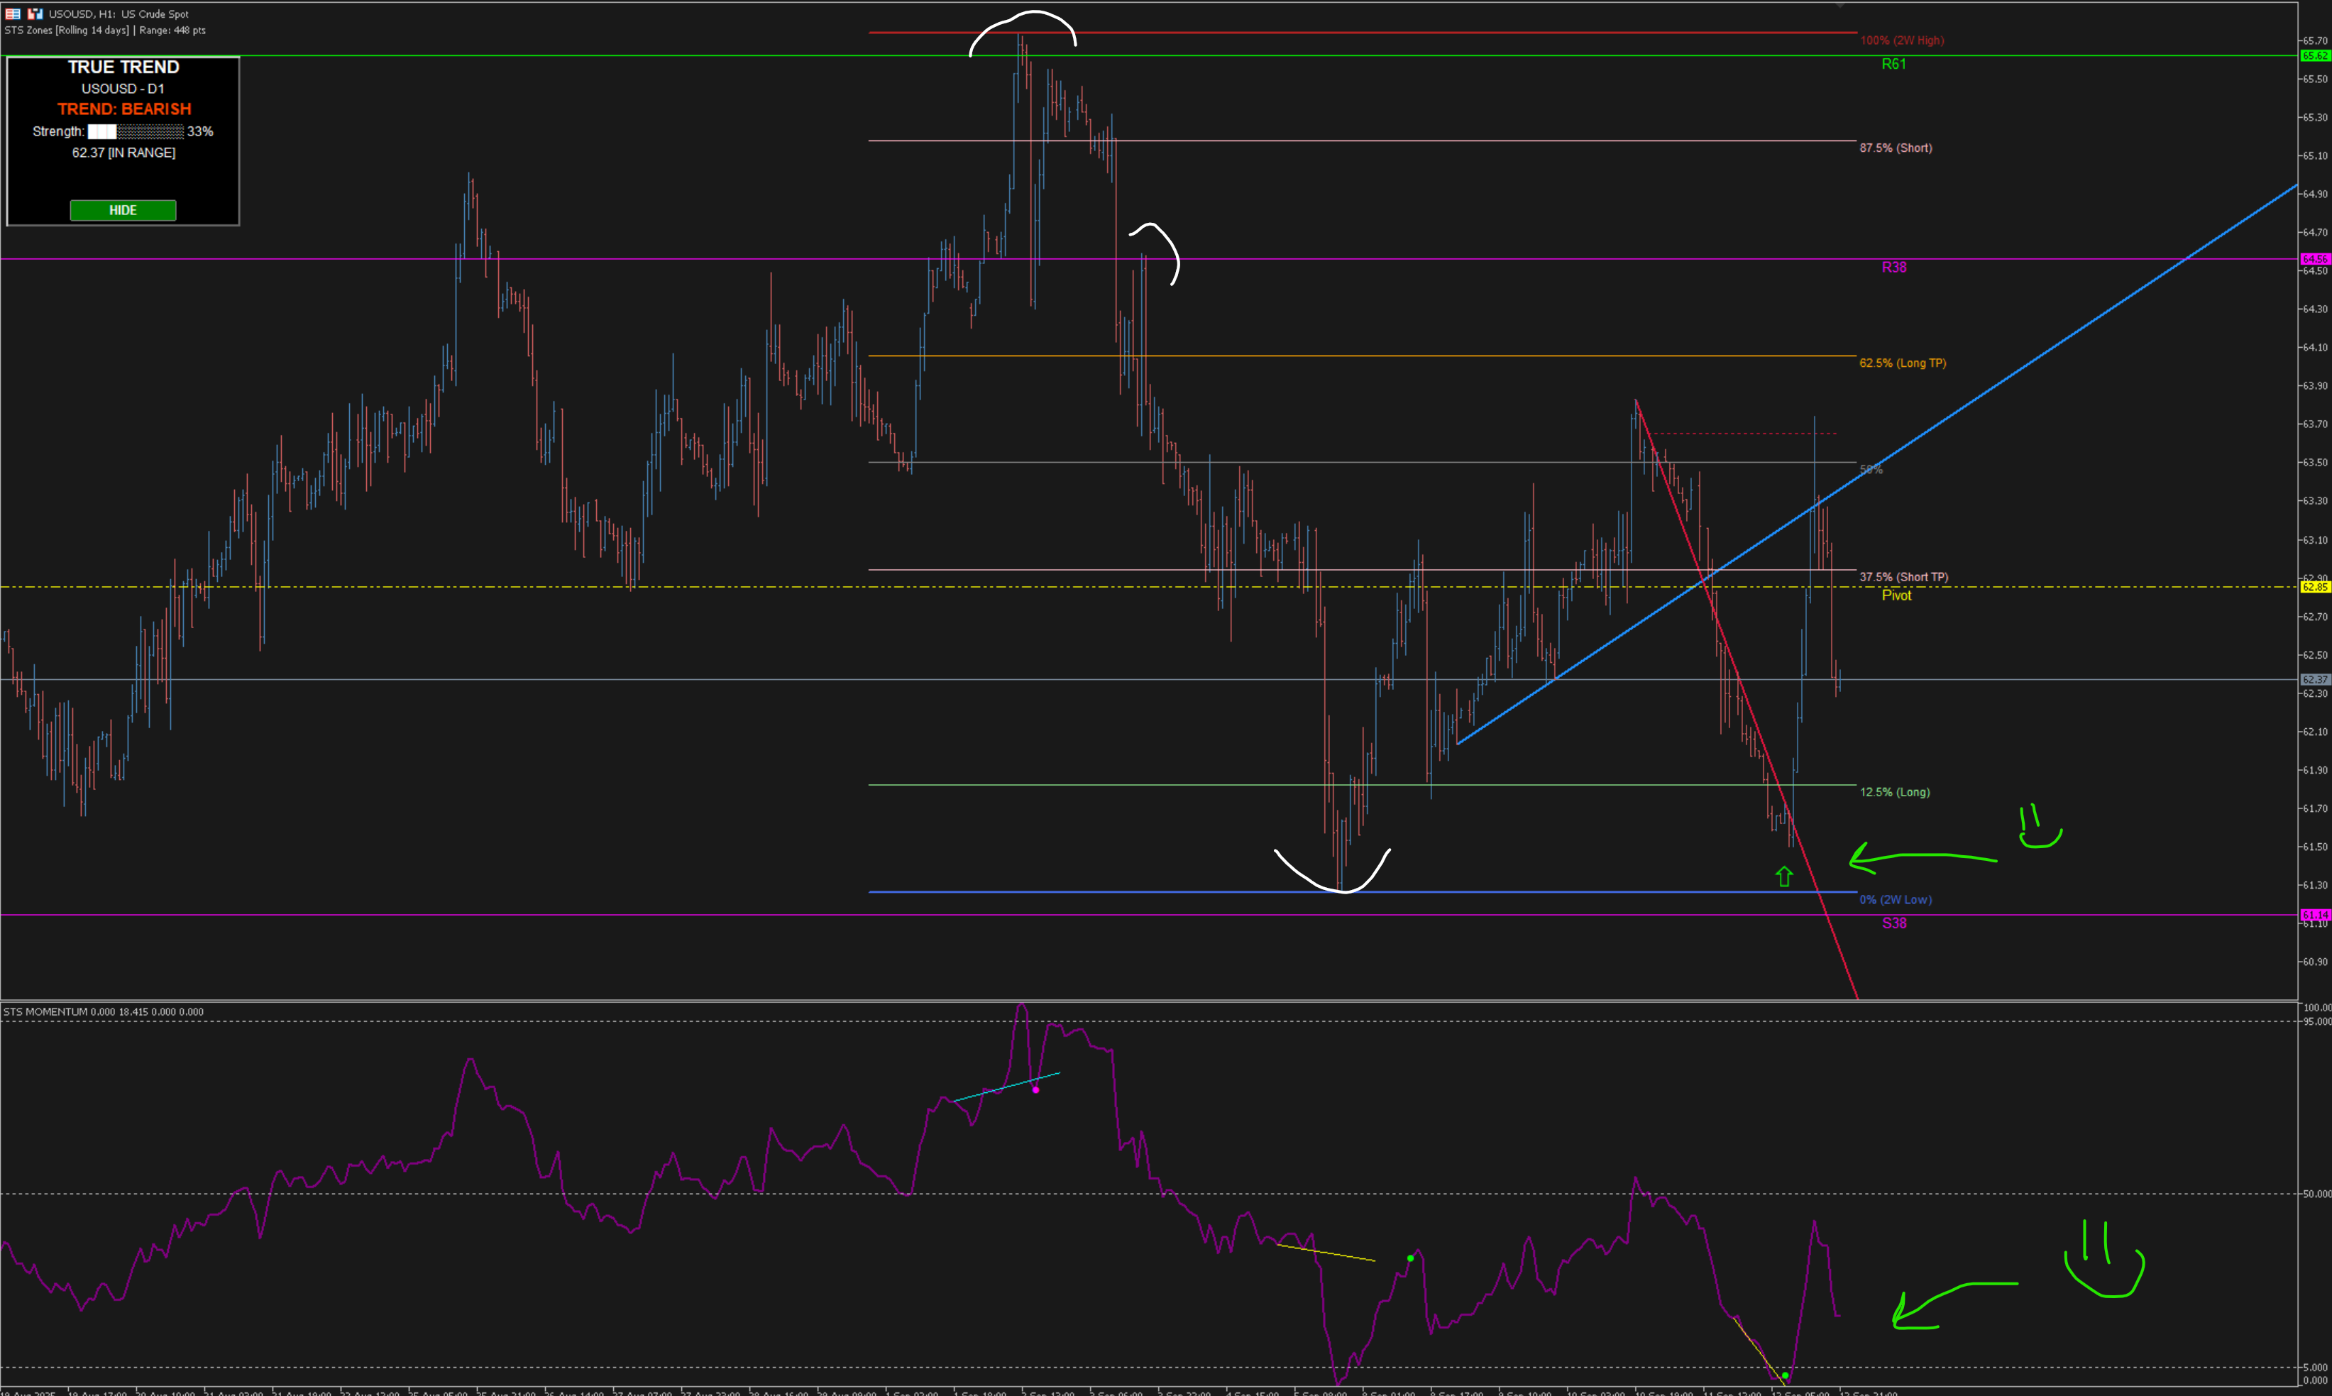Hide the True Trend panel
Screen dimensions: 2332x1396
122,210
